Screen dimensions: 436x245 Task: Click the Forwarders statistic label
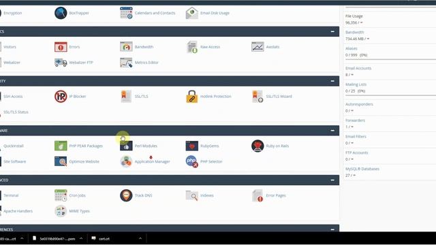coord(355,120)
